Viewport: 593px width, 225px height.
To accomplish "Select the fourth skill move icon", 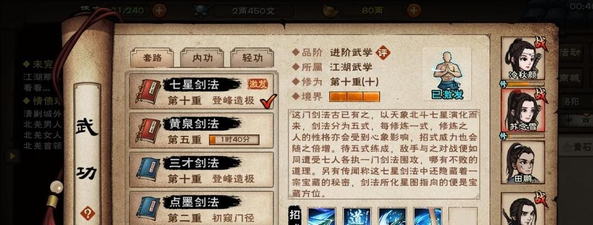I will tap(428, 217).
